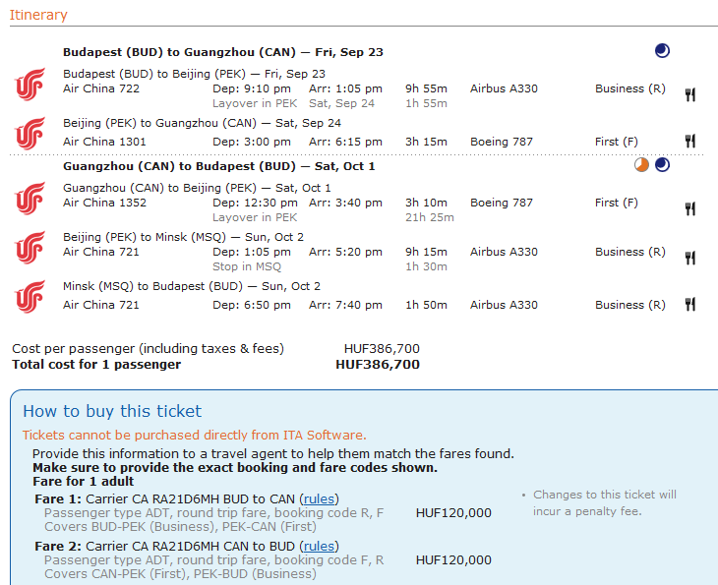This screenshot has width=718, height=585.
Task: Click the 'How to buy this ticket' heading
Action: [112, 411]
